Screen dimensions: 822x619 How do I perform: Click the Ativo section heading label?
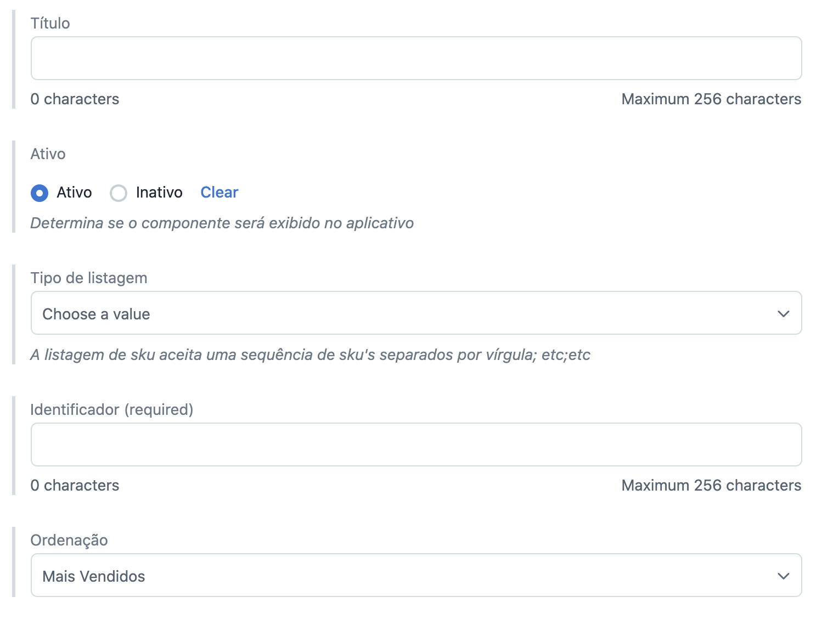tap(48, 154)
